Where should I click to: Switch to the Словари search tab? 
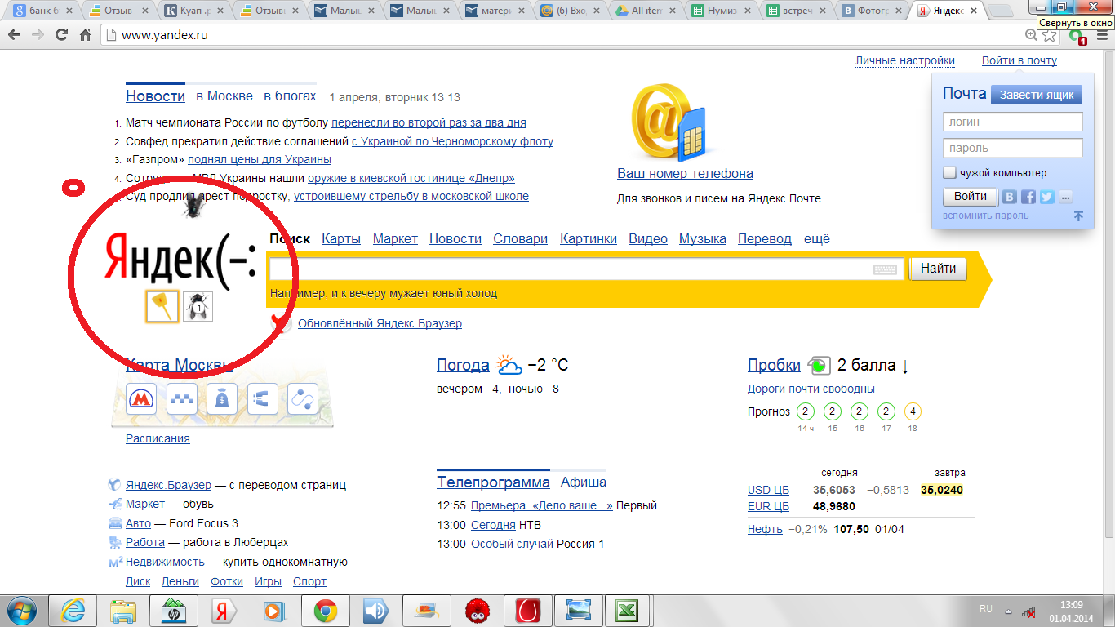[x=521, y=238]
